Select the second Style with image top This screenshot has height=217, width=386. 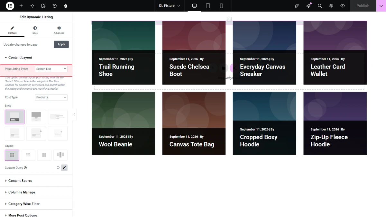click(x=36, y=117)
